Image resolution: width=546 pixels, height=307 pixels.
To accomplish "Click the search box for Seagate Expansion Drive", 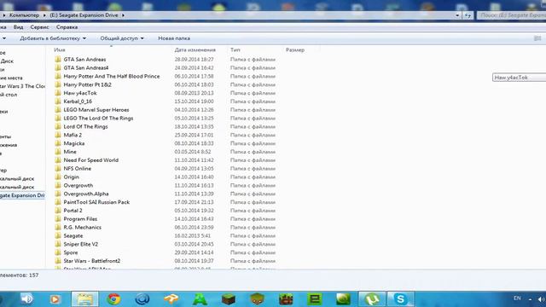I will click(x=512, y=15).
